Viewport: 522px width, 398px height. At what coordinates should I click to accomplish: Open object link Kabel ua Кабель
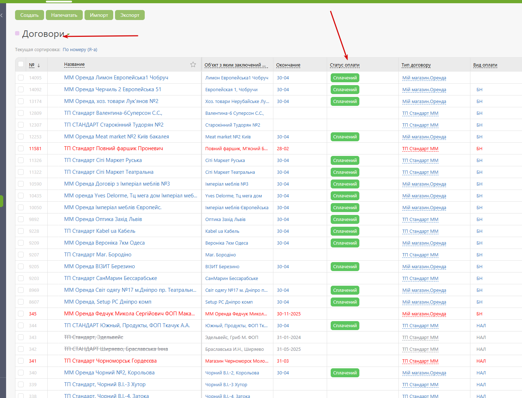point(222,231)
